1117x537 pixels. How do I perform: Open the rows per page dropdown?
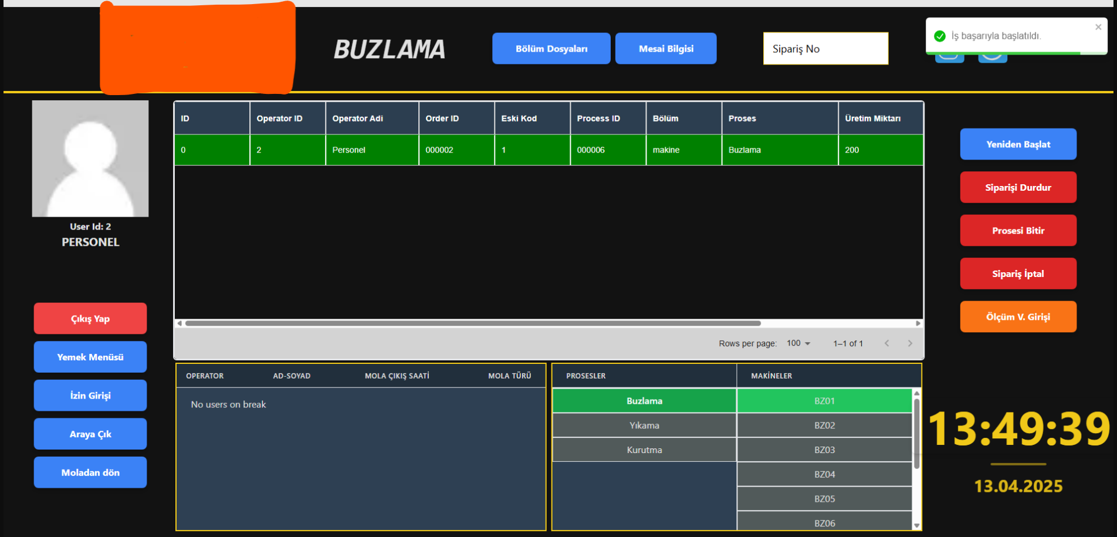coord(798,343)
